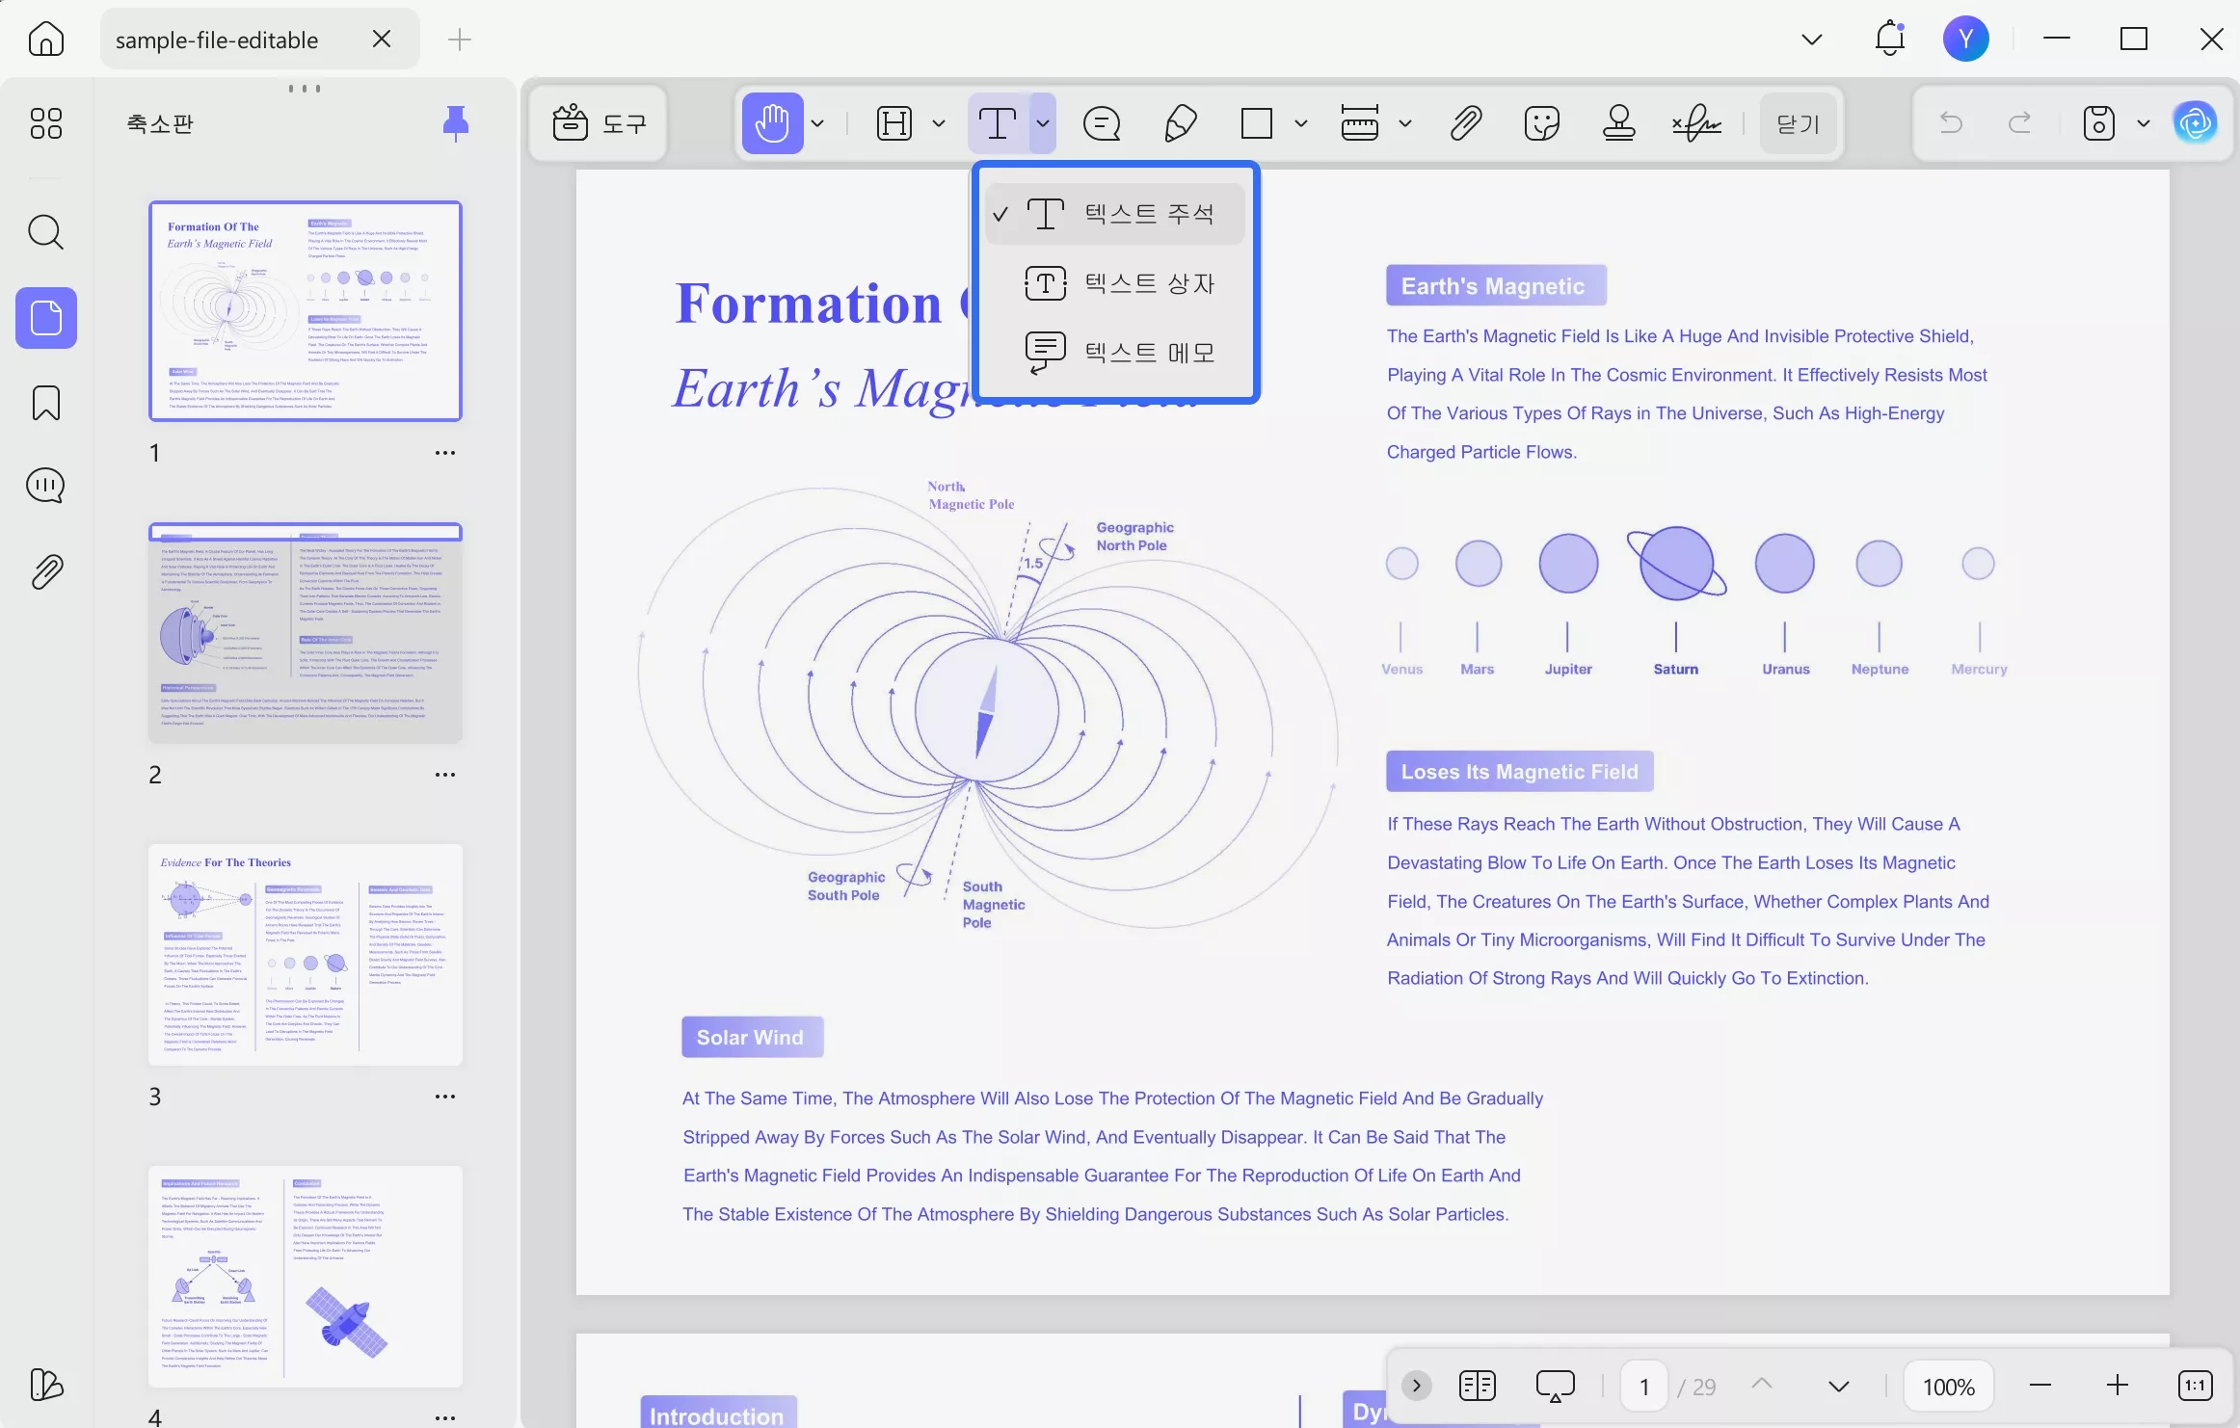
Task: Save the document with save icon
Action: (2098, 123)
